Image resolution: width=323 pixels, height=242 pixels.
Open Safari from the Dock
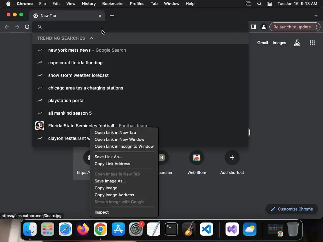point(65,229)
